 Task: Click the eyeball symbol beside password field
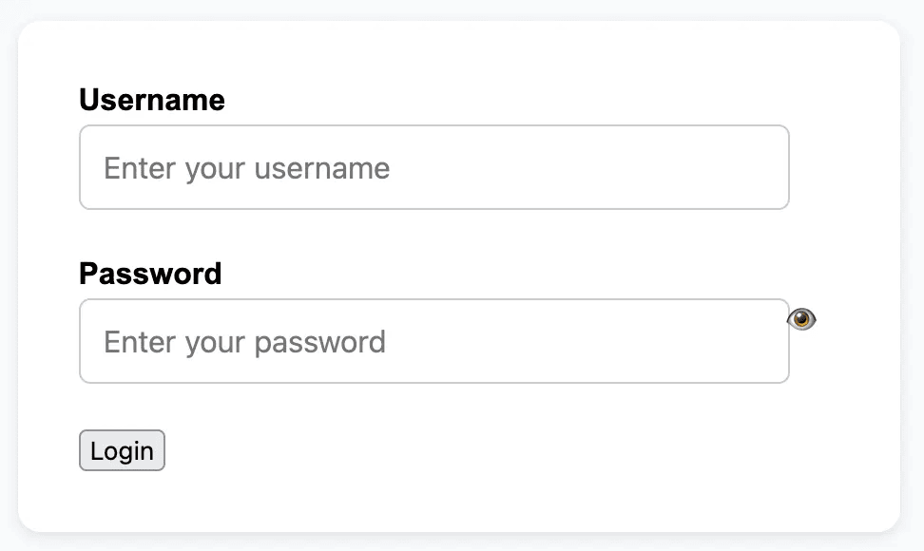click(803, 320)
